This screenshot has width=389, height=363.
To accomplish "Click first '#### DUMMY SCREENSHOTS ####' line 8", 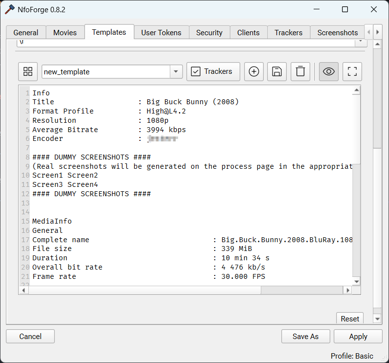I will click(x=92, y=157).
